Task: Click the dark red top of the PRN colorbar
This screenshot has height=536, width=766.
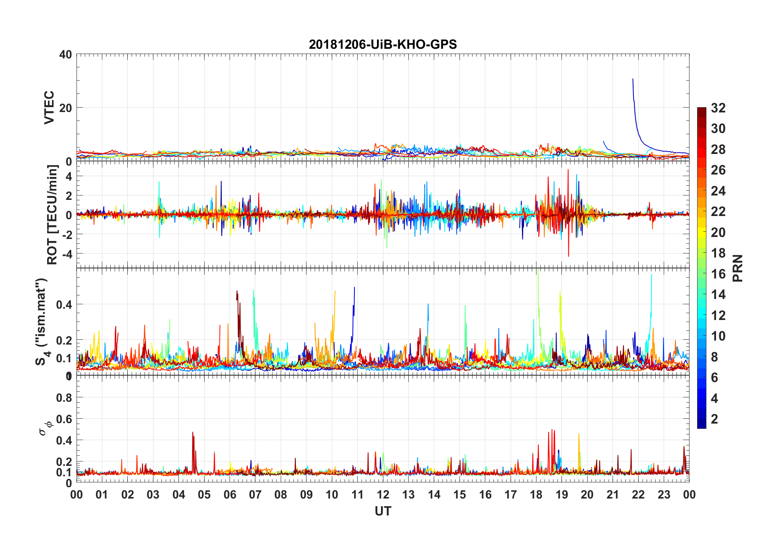Action: (x=702, y=110)
